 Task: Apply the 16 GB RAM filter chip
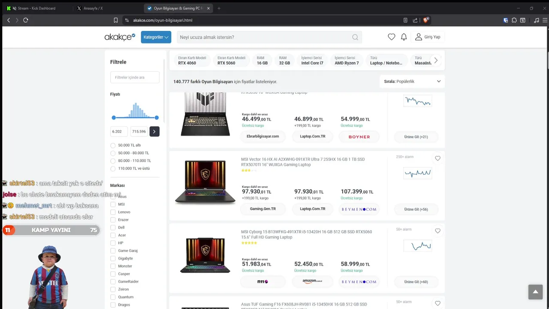click(262, 61)
